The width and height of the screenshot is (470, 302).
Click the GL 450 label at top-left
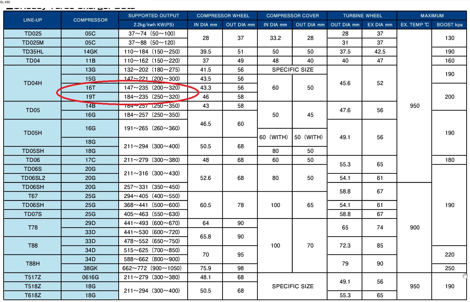(x=5, y=2)
